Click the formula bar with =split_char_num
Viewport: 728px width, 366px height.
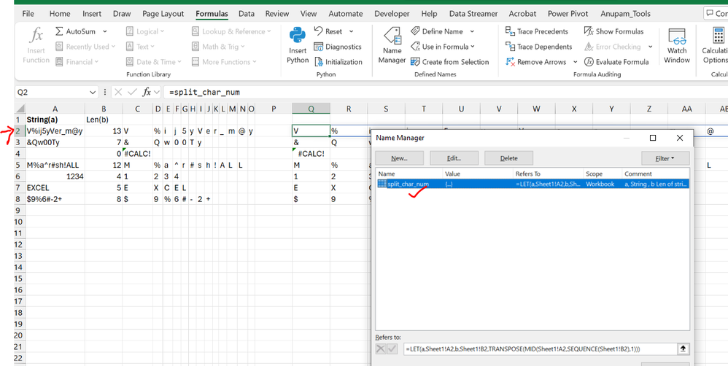click(x=445, y=93)
